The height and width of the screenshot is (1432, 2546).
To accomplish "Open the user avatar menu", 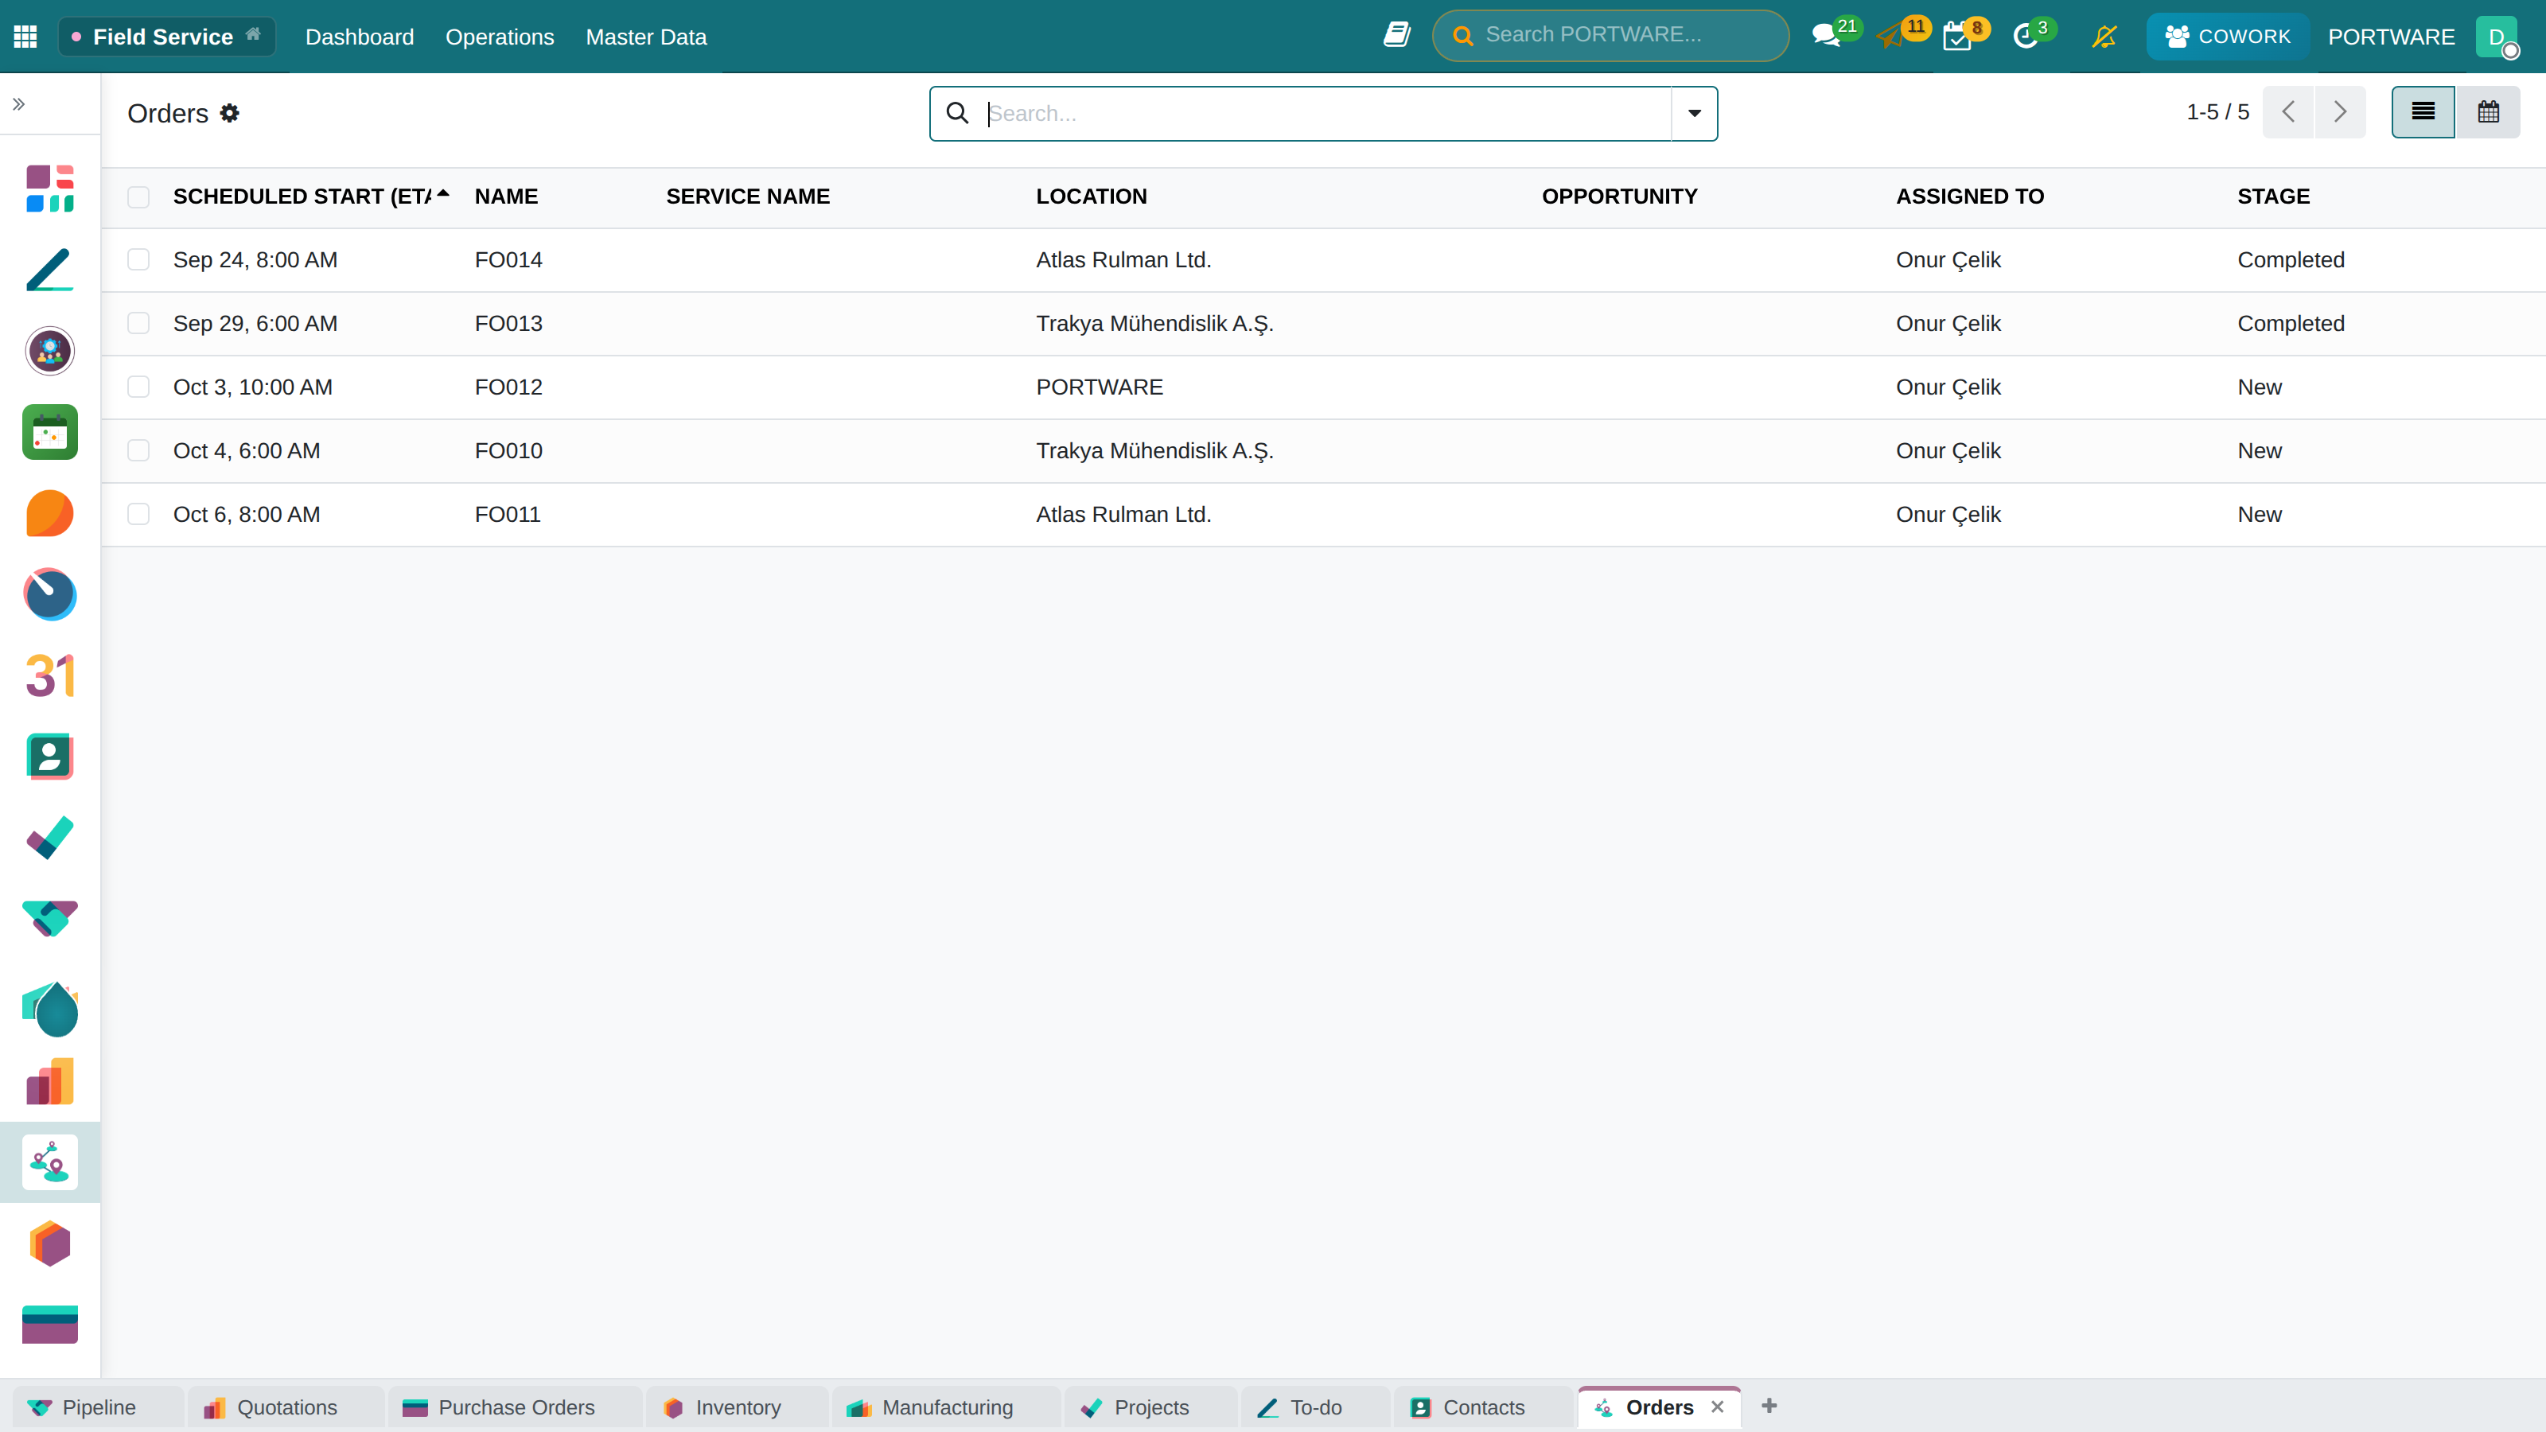I will coord(2497,37).
